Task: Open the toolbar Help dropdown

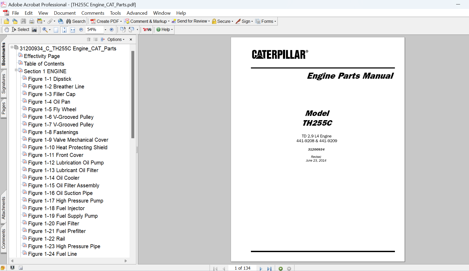Action: [165, 30]
